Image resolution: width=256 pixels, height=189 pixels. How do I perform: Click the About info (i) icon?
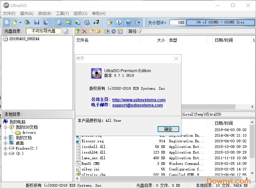point(119,23)
